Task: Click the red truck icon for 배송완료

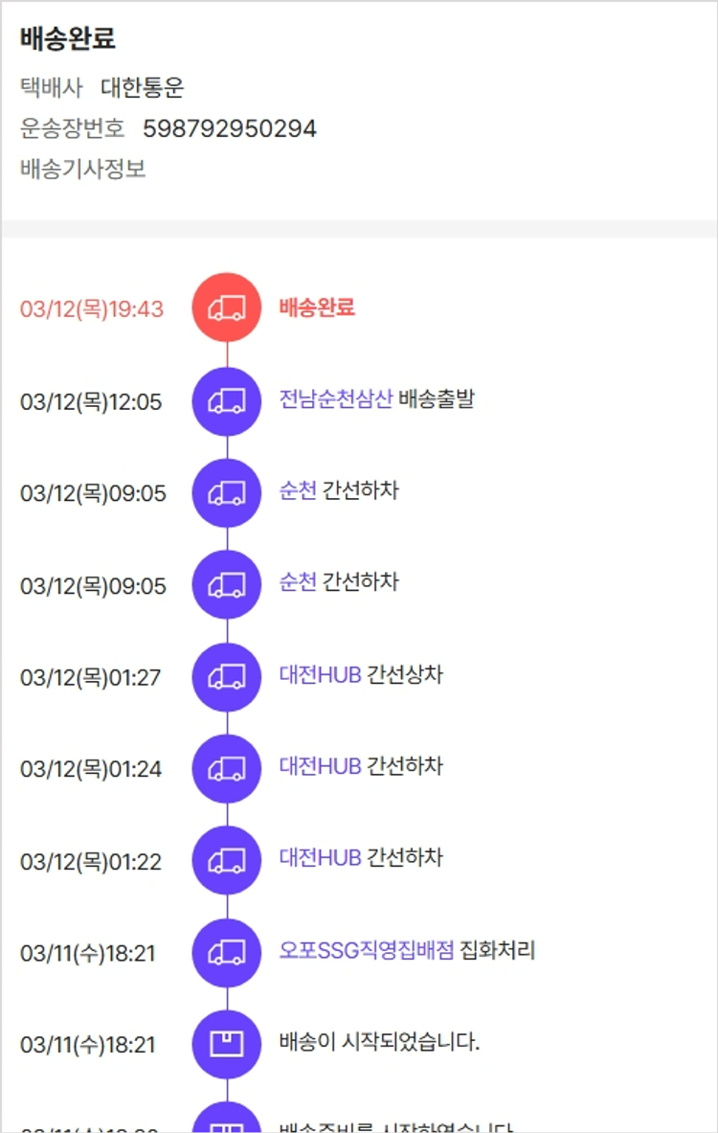Action: (x=227, y=307)
